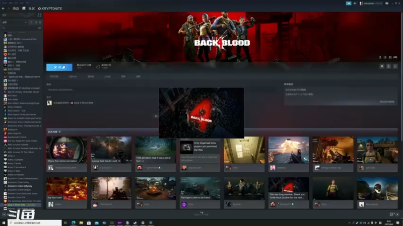Open the game settings gear icon
Viewport: 403px width, 226px height.
(x=382, y=66)
